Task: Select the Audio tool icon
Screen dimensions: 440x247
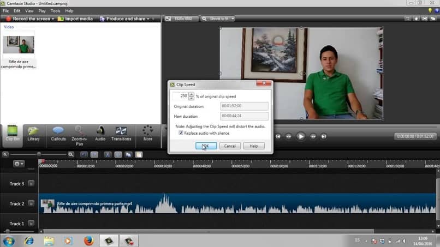Action: coord(100,133)
